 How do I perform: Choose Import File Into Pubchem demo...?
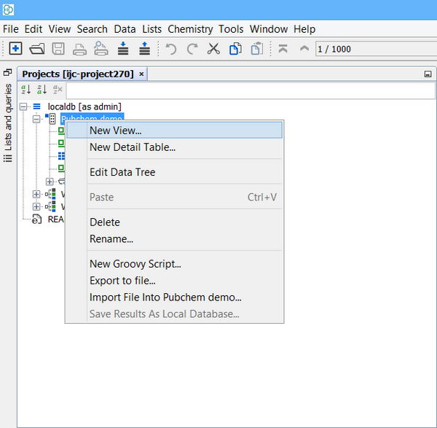(x=165, y=297)
